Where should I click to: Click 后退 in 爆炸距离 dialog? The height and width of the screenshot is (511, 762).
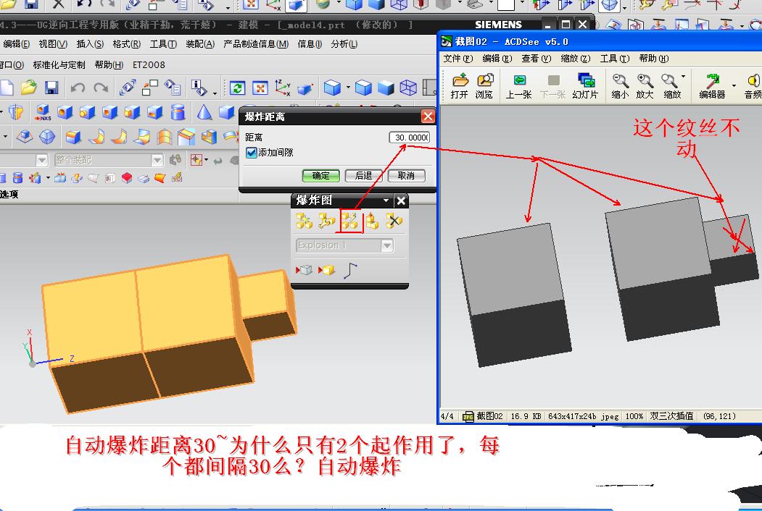tap(363, 176)
